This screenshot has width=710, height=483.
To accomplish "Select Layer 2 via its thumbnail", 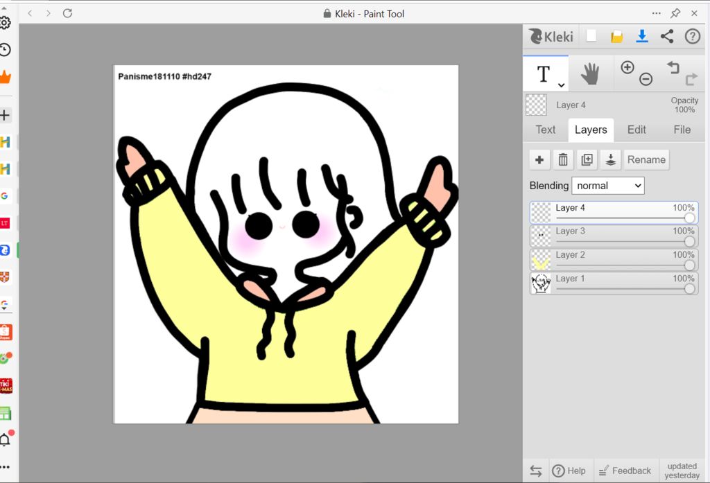I will (x=541, y=260).
